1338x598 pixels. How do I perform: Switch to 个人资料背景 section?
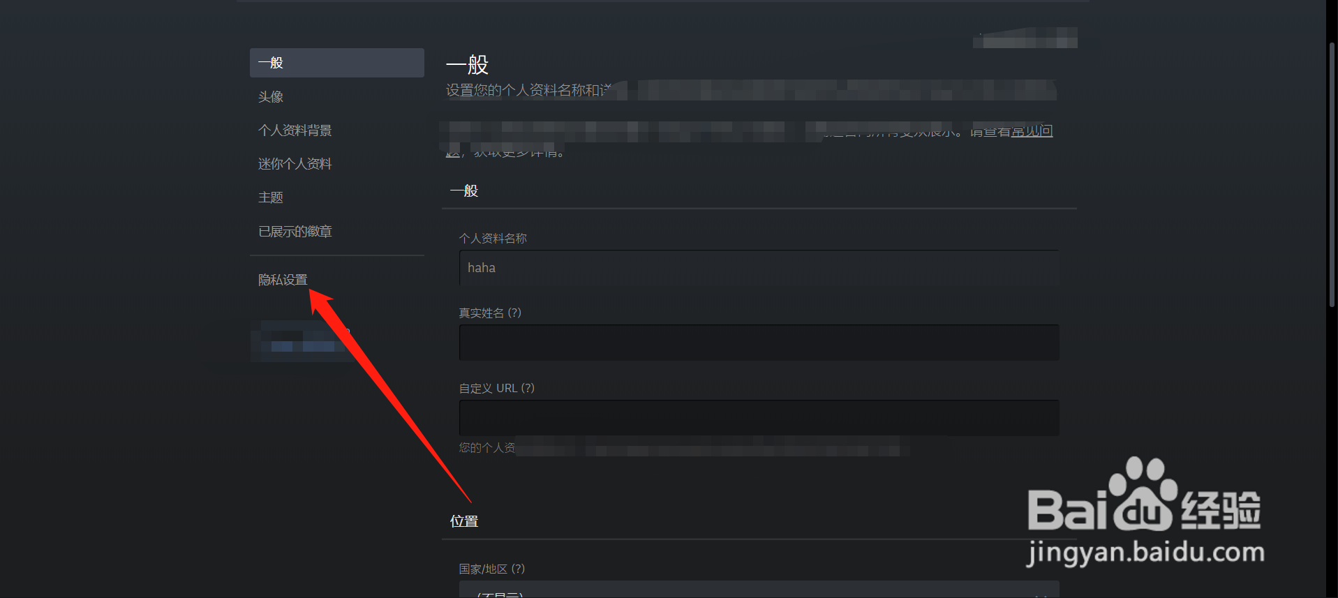tap(295, 130)
